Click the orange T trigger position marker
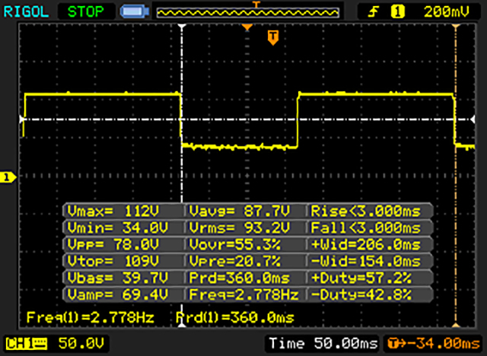The width and height of the screenshot is (487, 356). coord(272,38)
